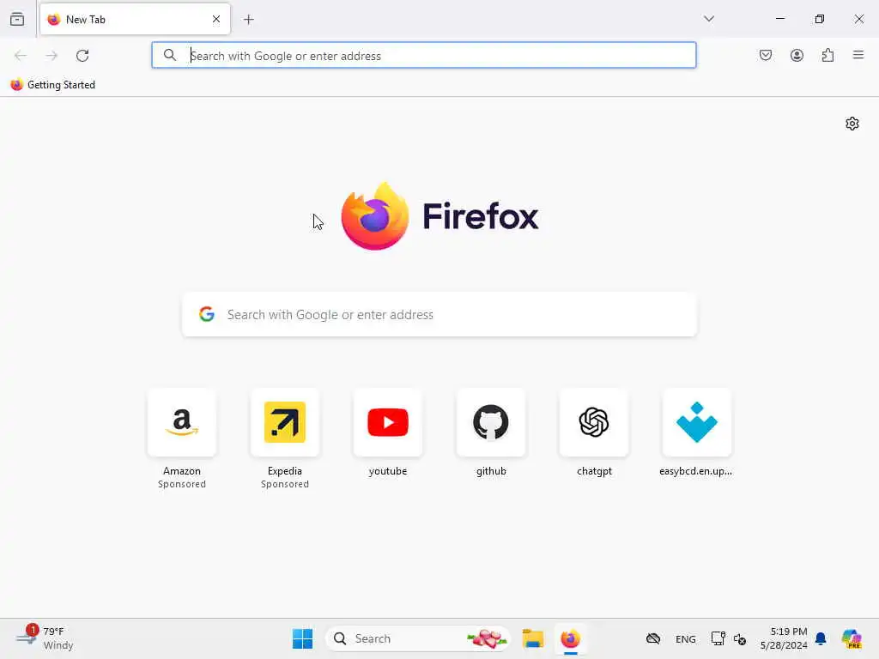
Task: Focus the top address bar
Action: pyautogui.click(x=424, y=56)
